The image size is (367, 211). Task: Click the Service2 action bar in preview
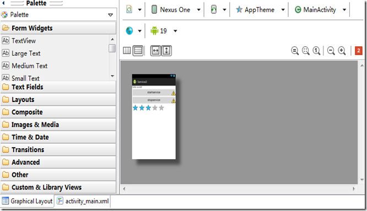pyautogui.click(x=154, y=82)
